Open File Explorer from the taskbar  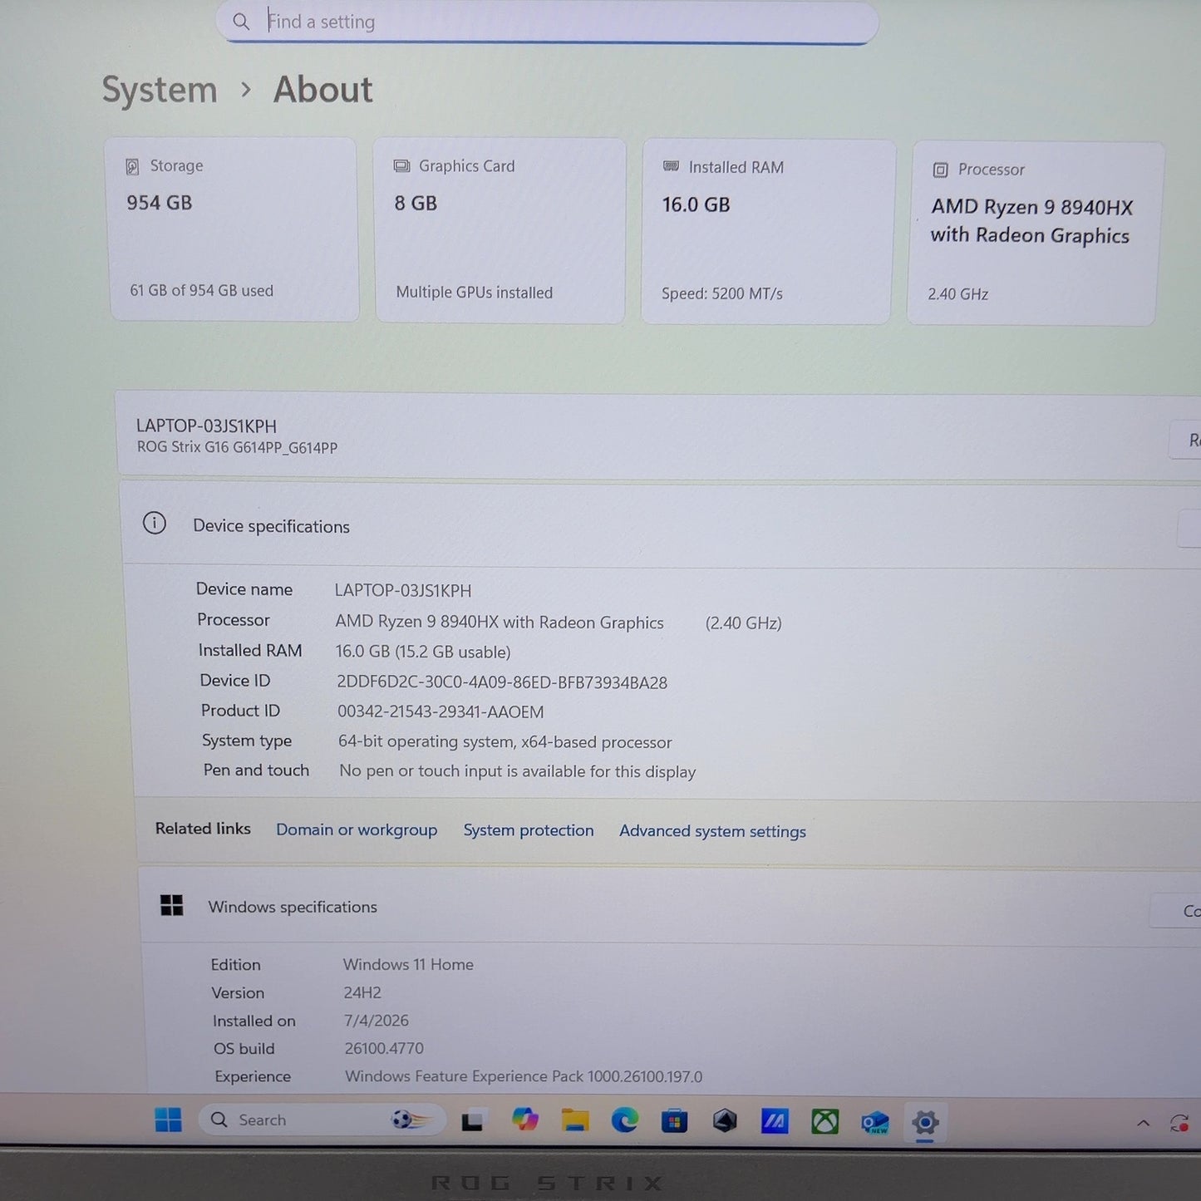(574, 1120)
